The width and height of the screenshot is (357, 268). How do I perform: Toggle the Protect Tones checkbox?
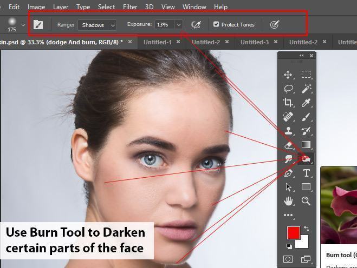click(x=216, y=24)
